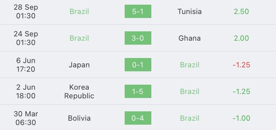Open the 3-0 score box for Brazil vs Ghana
Viewport: 276px width, 130px height.
click(x=138, y=38)
